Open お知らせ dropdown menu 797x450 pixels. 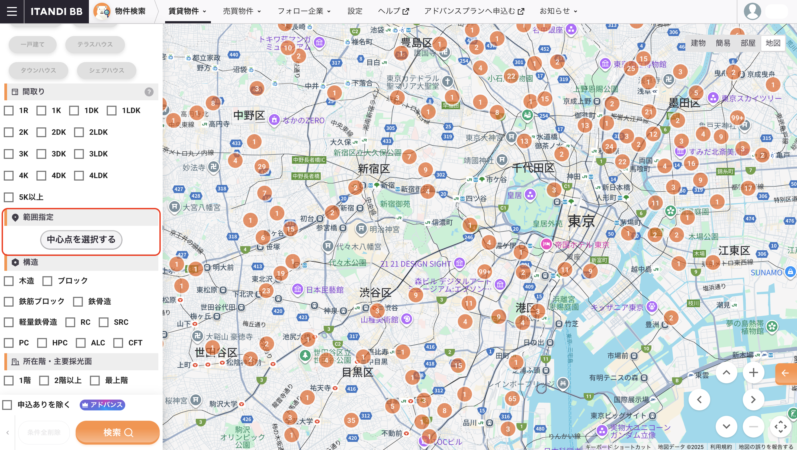558,11
